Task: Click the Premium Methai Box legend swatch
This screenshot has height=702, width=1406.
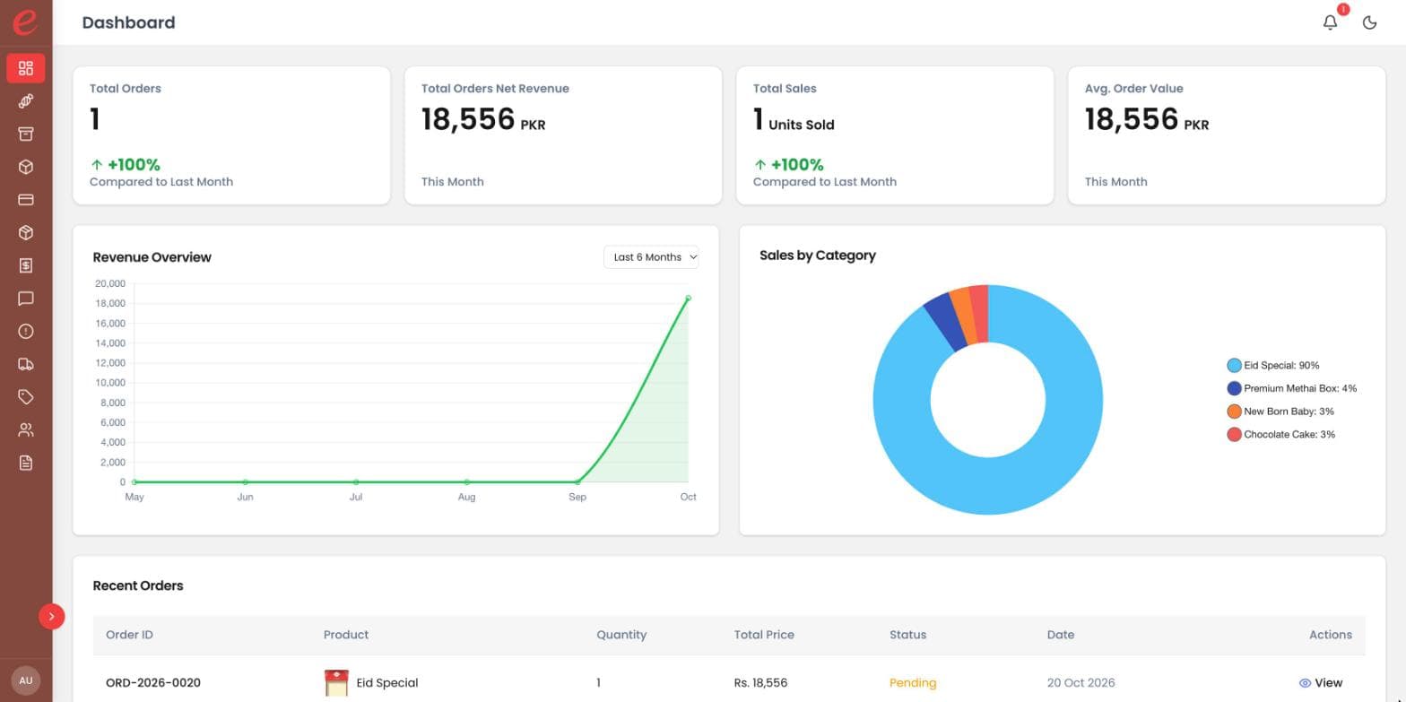Action: pyautogui.click(x=1235, y=388)
